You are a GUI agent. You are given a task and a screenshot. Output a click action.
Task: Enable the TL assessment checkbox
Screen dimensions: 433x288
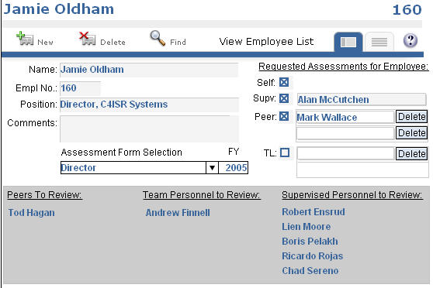pos(285,153)
